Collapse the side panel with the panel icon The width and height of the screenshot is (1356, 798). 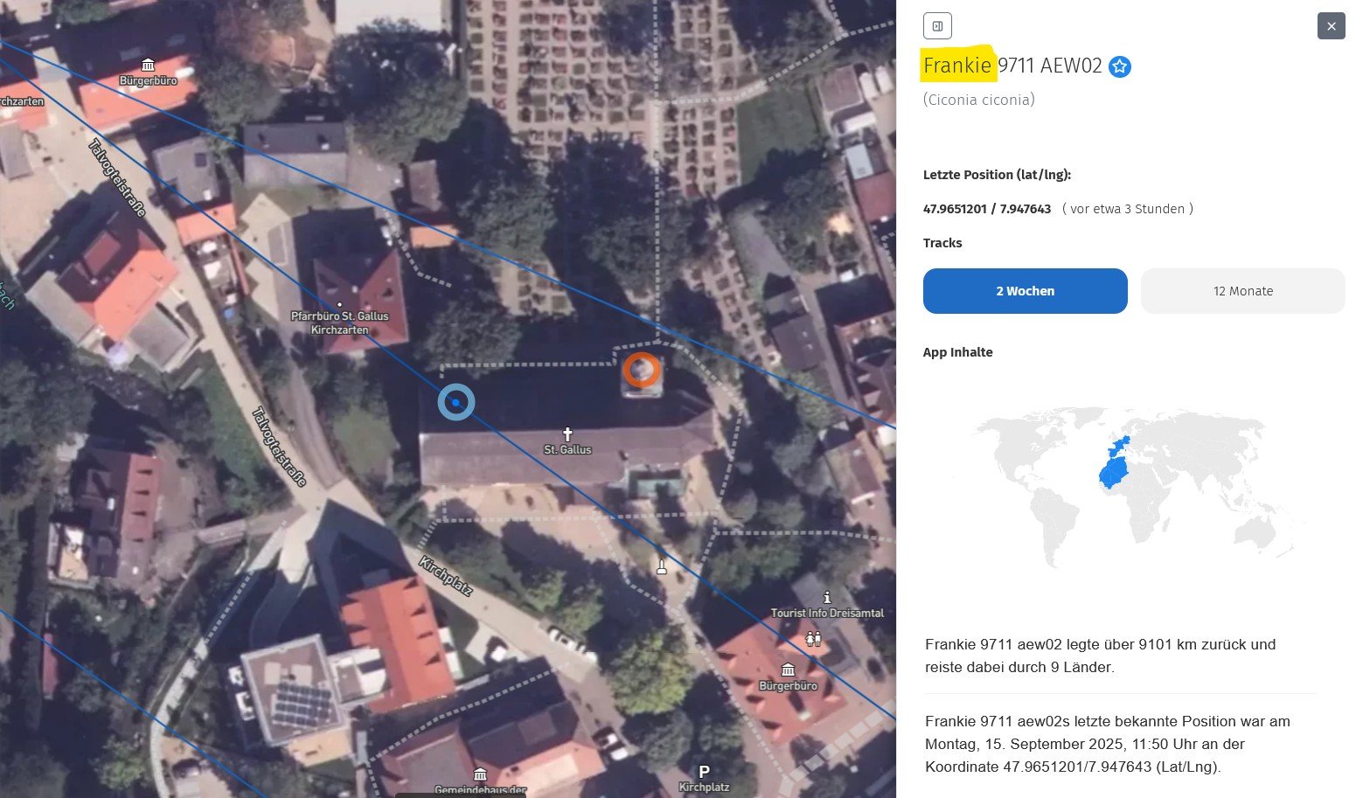tap(937, 26)
